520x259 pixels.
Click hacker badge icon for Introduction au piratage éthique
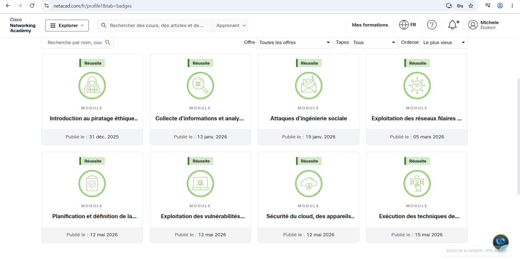92,85
